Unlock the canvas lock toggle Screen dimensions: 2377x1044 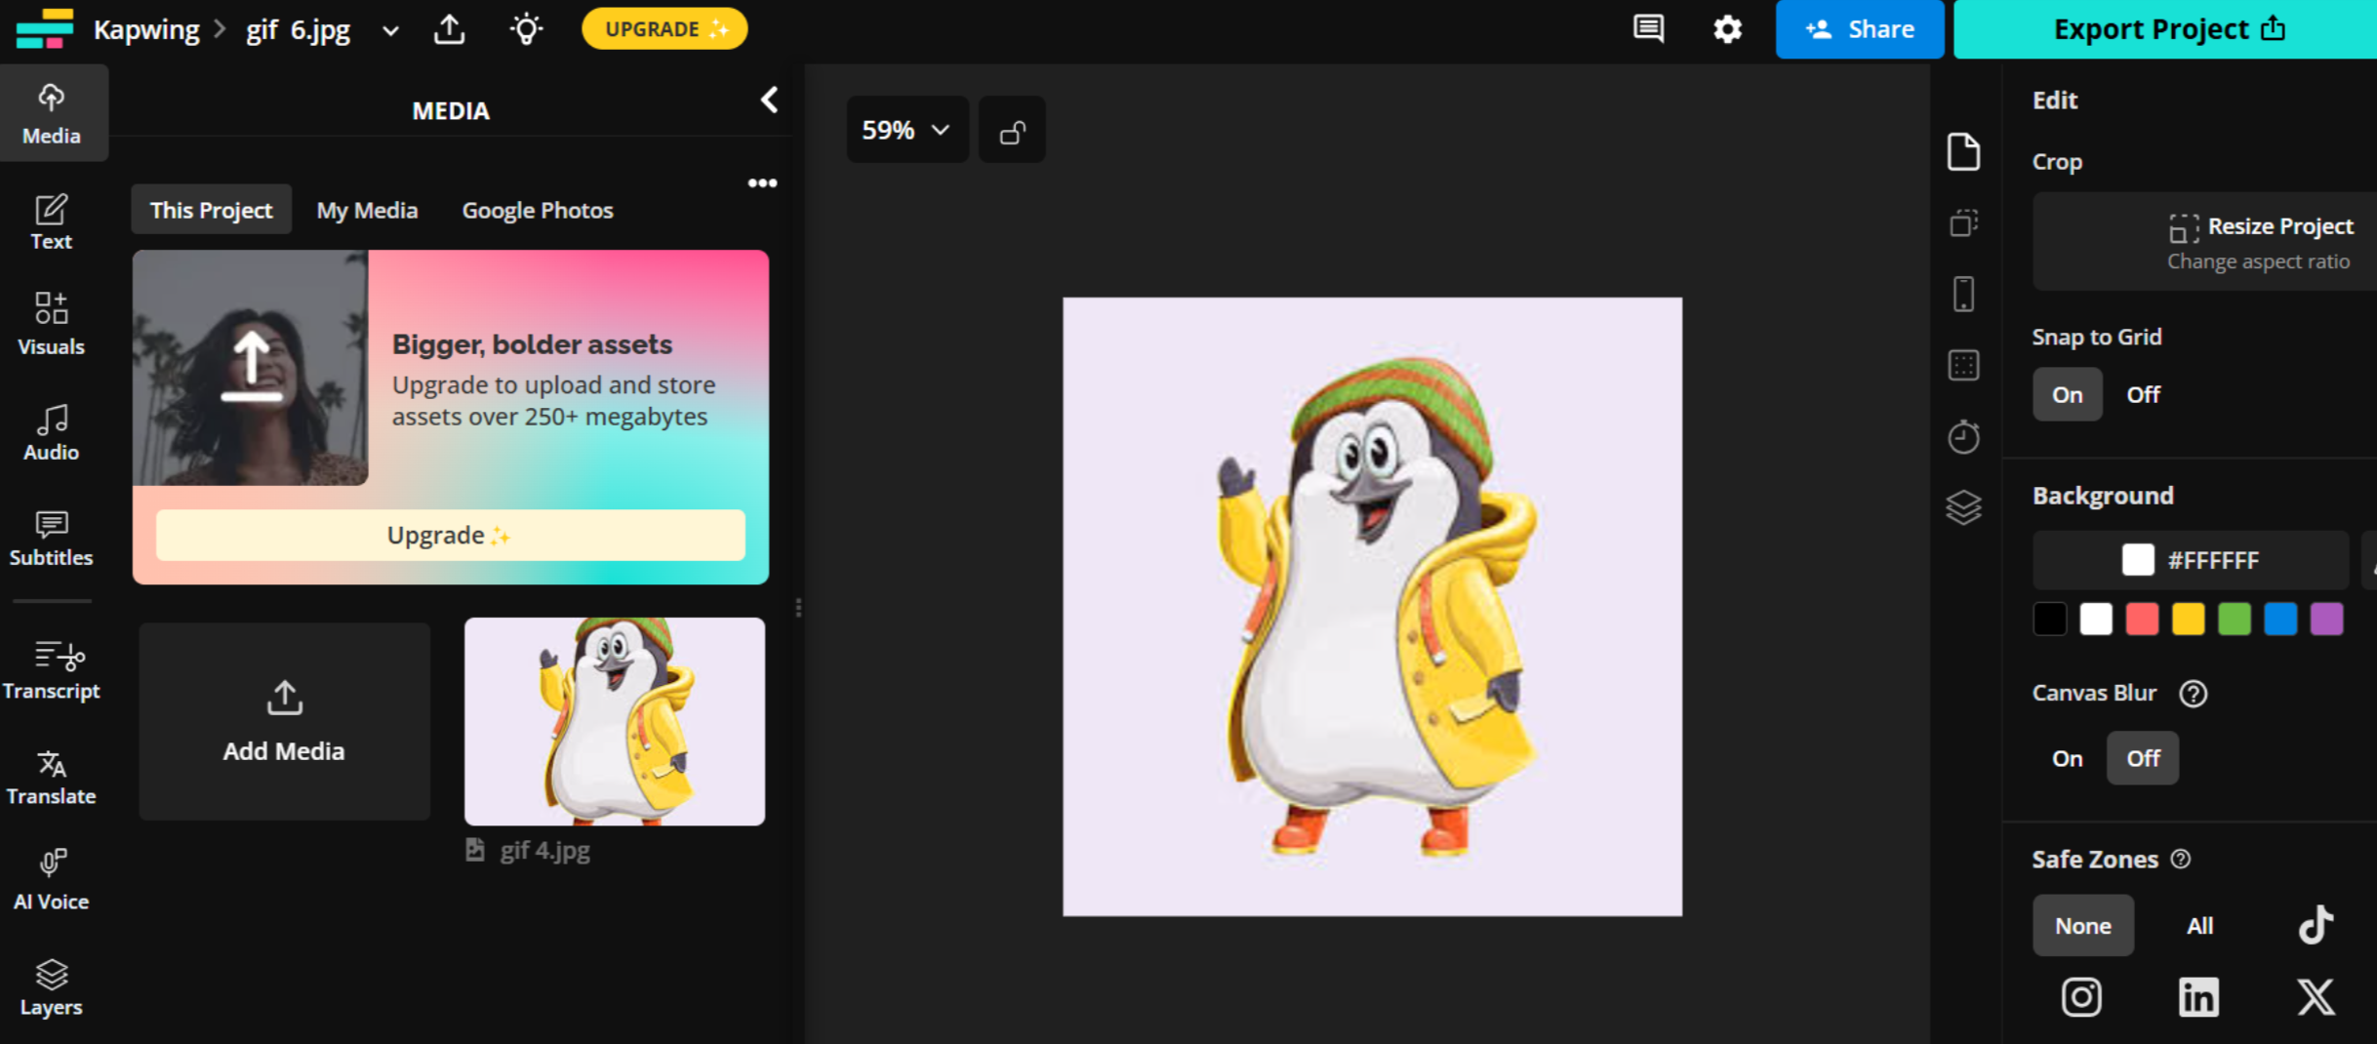[1012, 129]
